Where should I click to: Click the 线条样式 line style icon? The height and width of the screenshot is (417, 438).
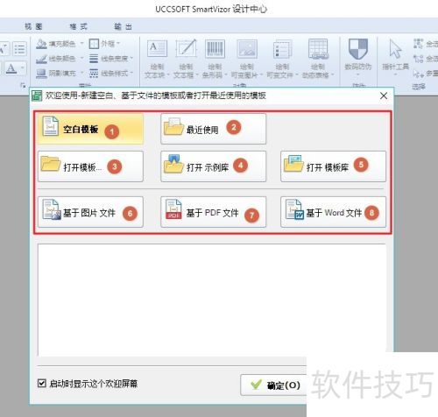(x=94, y=73)
